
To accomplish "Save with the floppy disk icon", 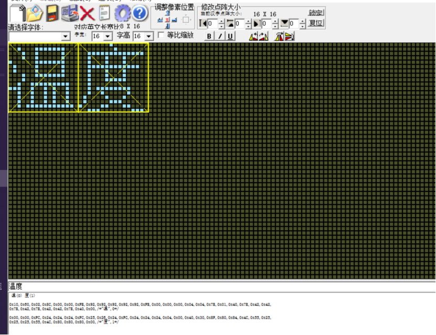I will tap(52, 13).
